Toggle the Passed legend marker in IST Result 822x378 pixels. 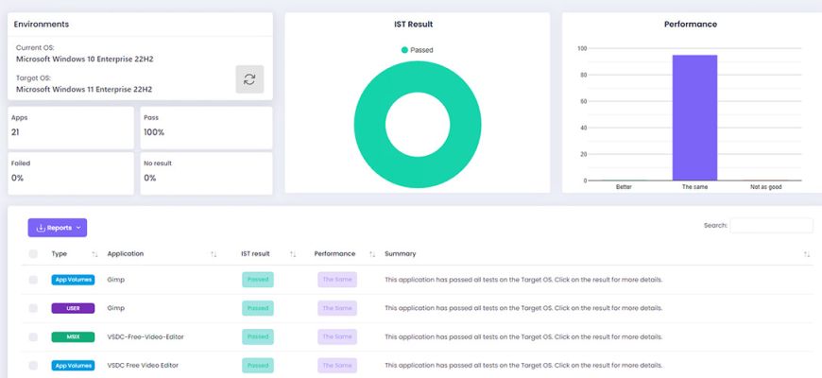[x=404, y=50]
